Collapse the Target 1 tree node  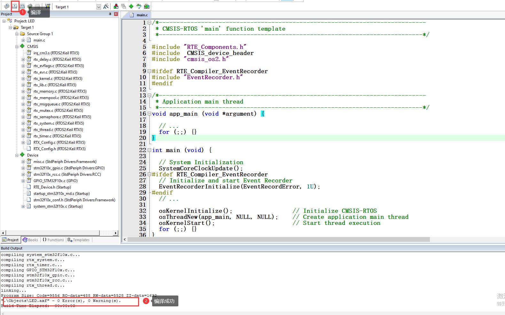click(10, 27)
